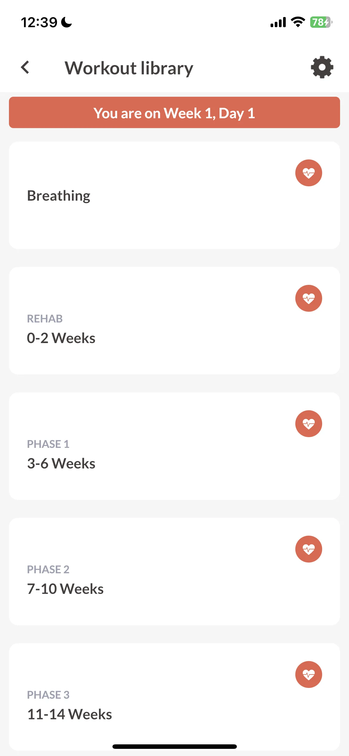This screenshot has height=756, width=349.
Task: Tap the REHAB label
Action: [45, 319]
